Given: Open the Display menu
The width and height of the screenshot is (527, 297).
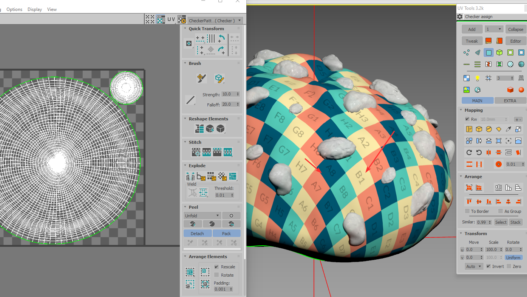Looking at the screenshot, I should tap(35, 9).
